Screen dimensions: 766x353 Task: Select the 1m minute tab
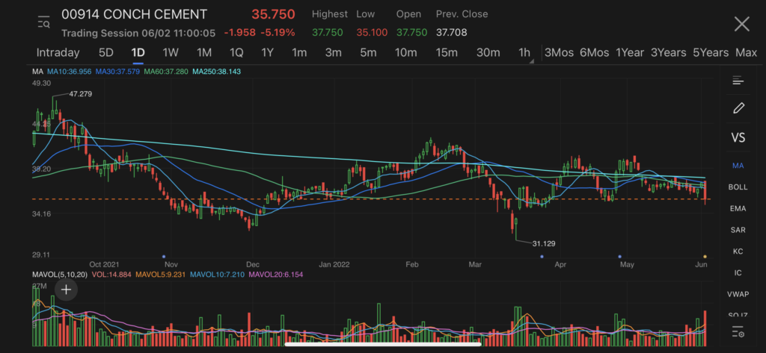coord(299,53)
